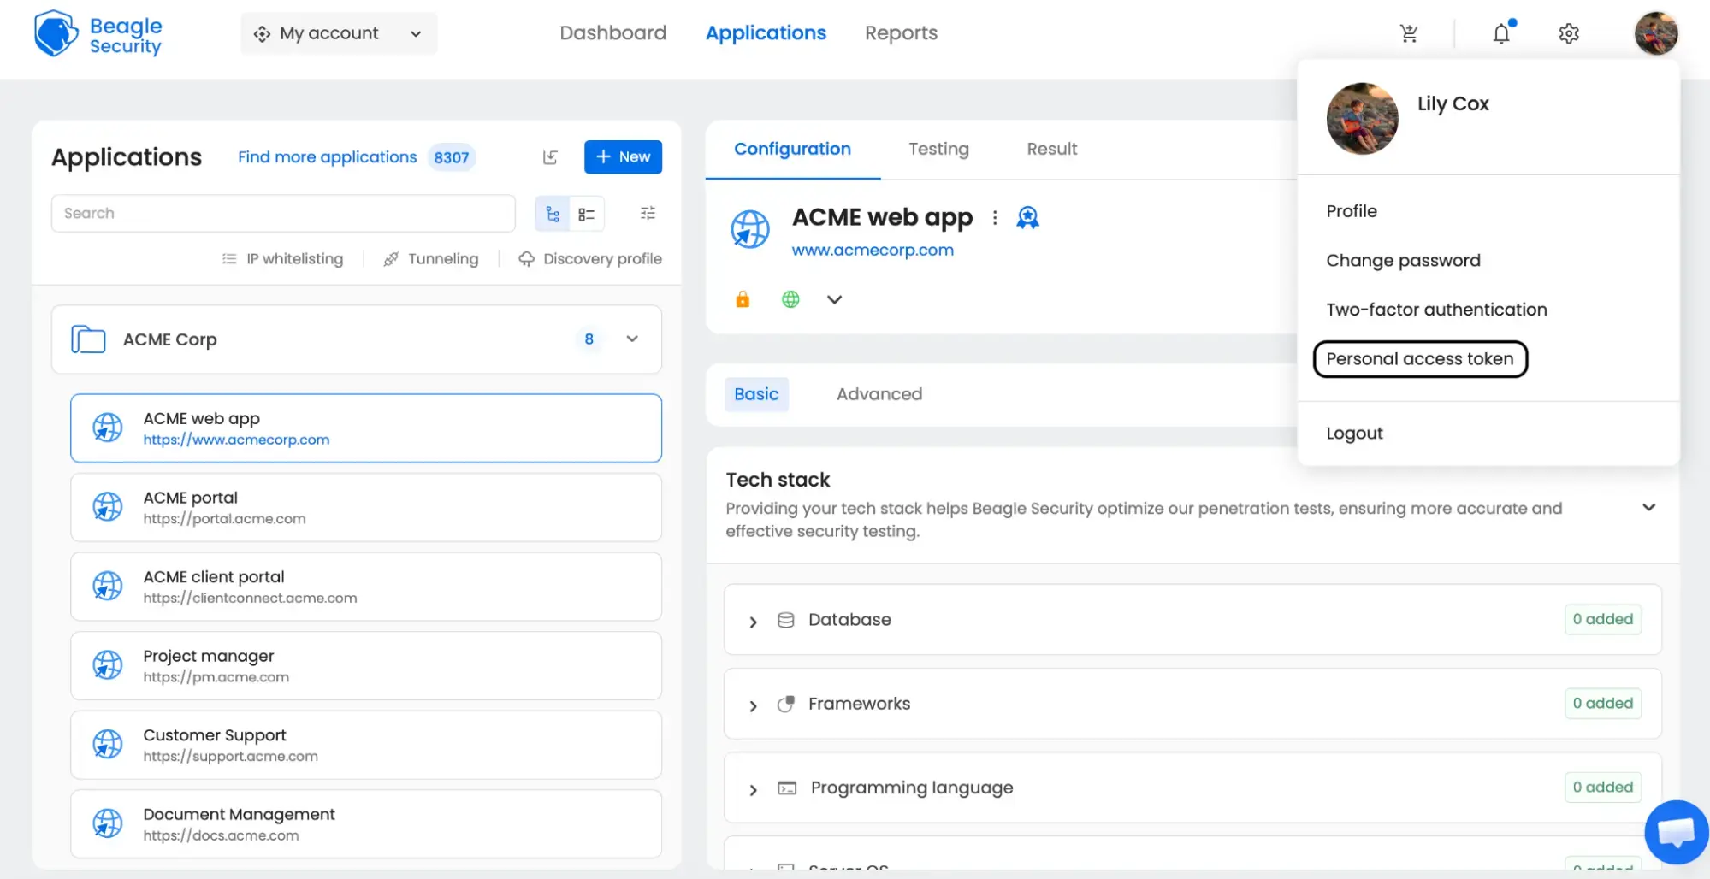The height and width of the screenshot is (879, 1710).
Task: Click the ACME Corp count badge 8
Action: click(589, 339)
